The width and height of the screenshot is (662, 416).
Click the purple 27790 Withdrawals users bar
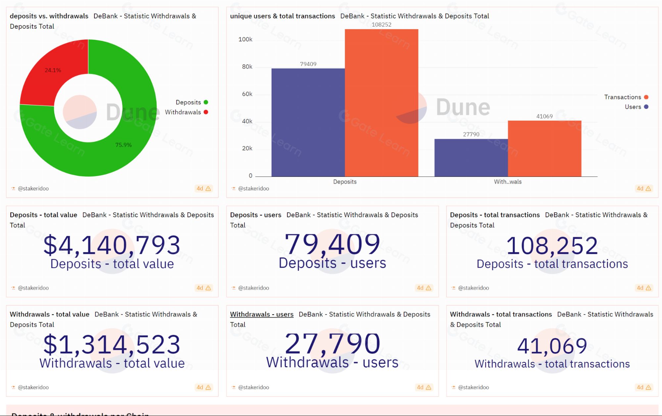coord(471,158)
